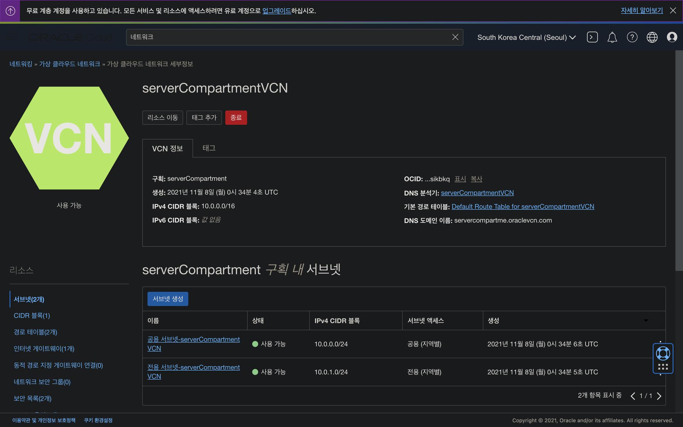
Task: Click the red 종료 button
Action: [x=236, y=117]
